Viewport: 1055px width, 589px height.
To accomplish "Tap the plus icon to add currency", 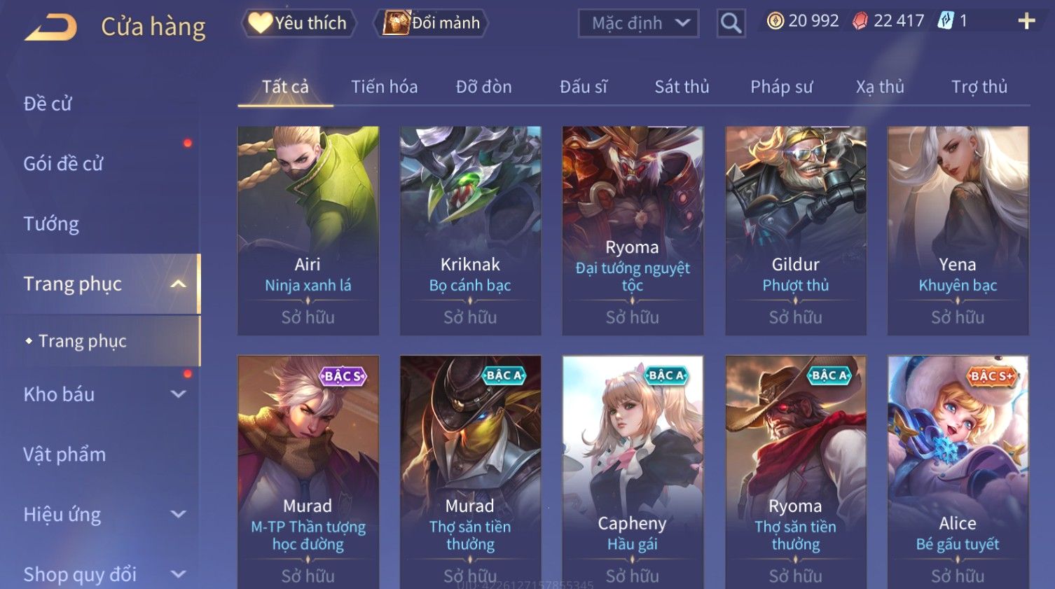I will click(x=1026, y=21).
